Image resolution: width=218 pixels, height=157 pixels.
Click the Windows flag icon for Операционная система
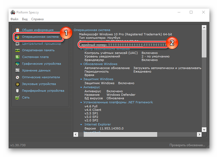[x=17, y=37]
